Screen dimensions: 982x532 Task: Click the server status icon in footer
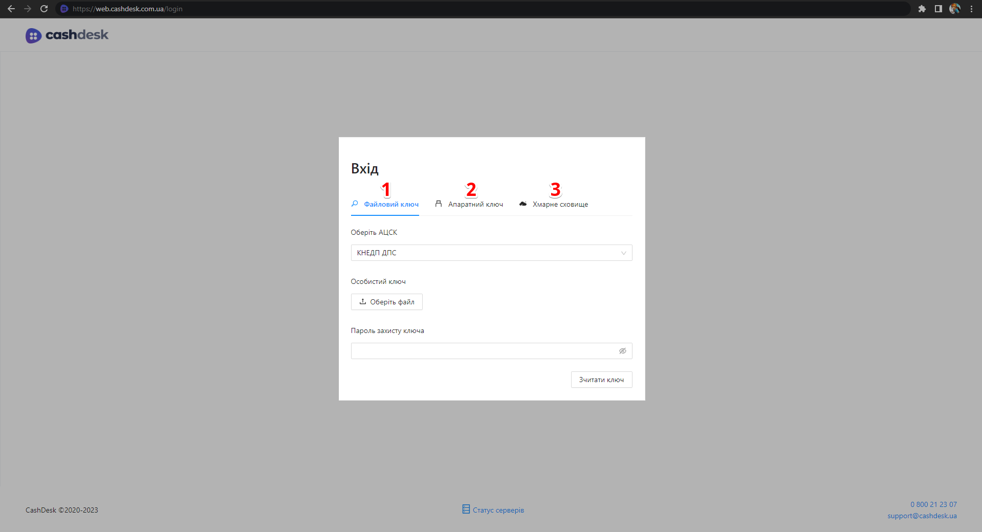pos(466,509)
